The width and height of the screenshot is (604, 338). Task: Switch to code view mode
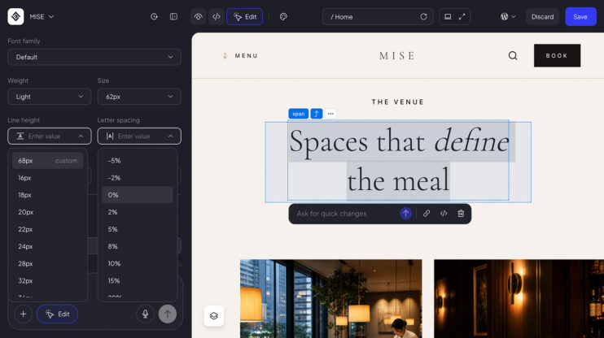(217, 16)
